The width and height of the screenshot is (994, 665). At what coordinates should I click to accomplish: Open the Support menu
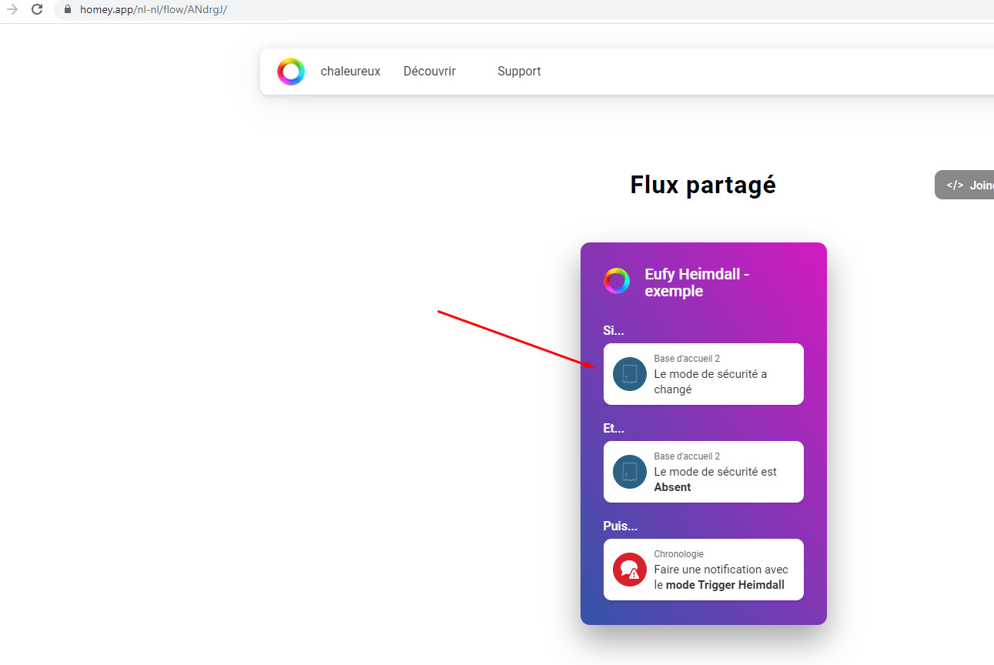click(519, 72)
